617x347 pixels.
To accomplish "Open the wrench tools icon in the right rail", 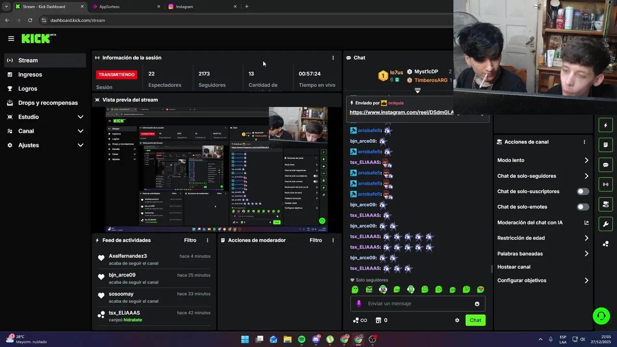I will coord(605,224).
